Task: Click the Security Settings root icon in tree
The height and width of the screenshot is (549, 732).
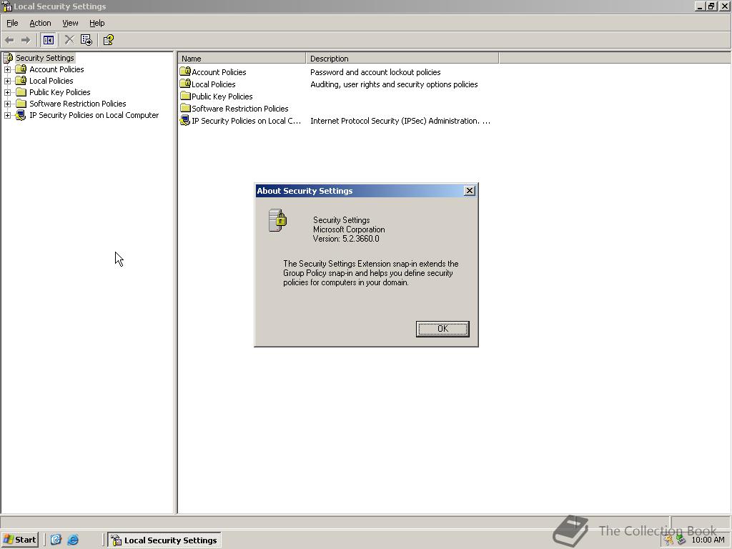Action: point(8,58)
